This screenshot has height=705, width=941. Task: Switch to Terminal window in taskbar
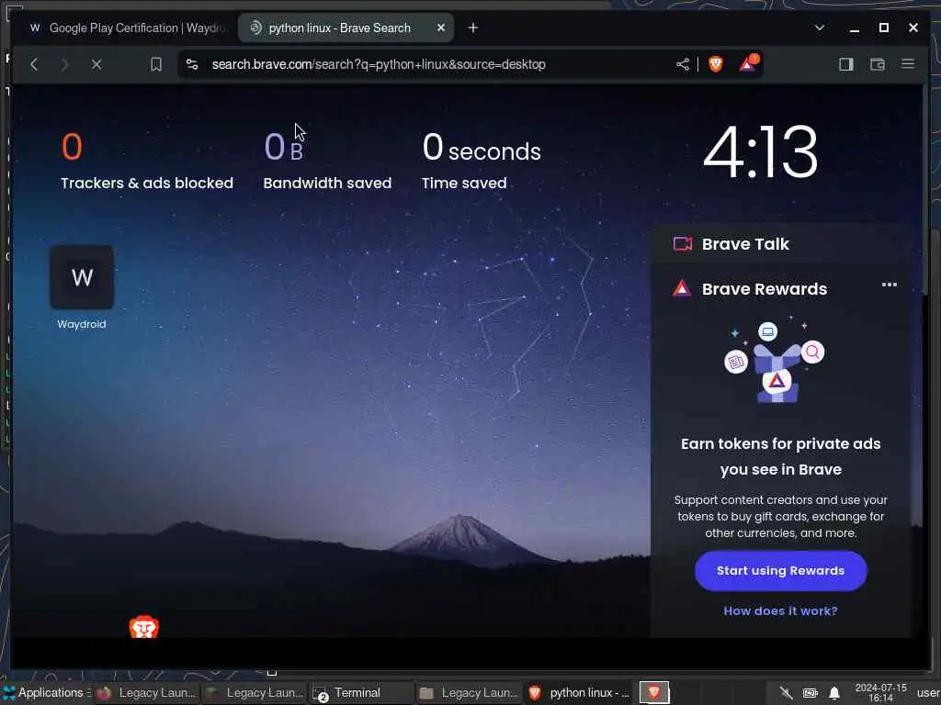pyautogui.click(x=360, y=693)
